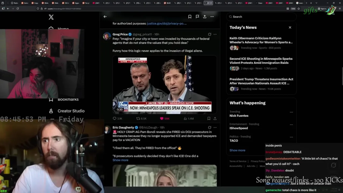The width and height of the screenshot is (343, 193).
Task: Open the options menu for the TACO trend
Action: click(x=291, y=137)
